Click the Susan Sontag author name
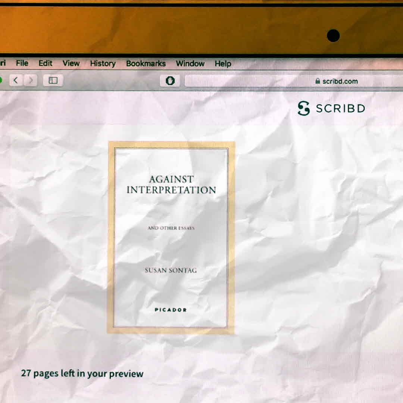403x403 pixels. coord(171,270)
